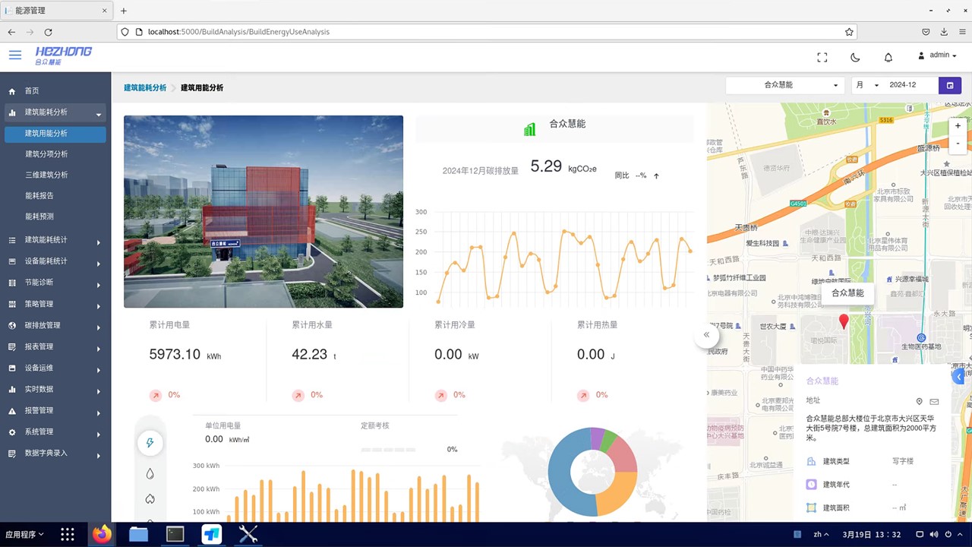The height and width of the screenshot is (547, 972).
Task: Click the address location marker icon
Action: point(919,402)
